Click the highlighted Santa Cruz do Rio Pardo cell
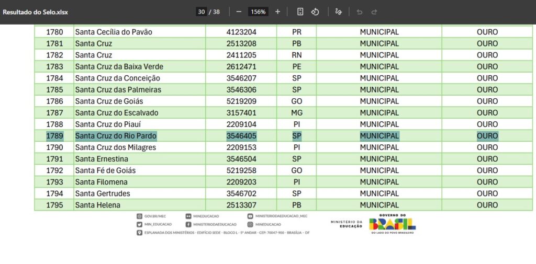The height and width of the screenshot is (264, 536). point(116,136)
